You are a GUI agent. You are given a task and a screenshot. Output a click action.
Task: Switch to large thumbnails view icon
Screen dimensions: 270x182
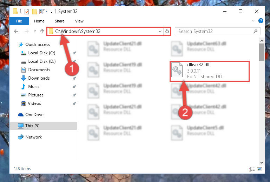(259, 169)
